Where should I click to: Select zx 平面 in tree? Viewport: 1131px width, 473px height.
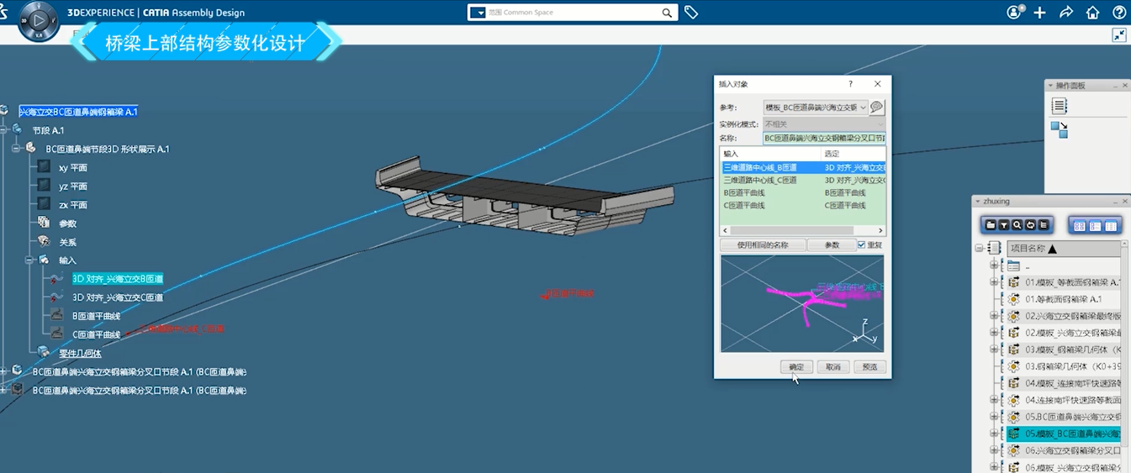click(72, 205)
